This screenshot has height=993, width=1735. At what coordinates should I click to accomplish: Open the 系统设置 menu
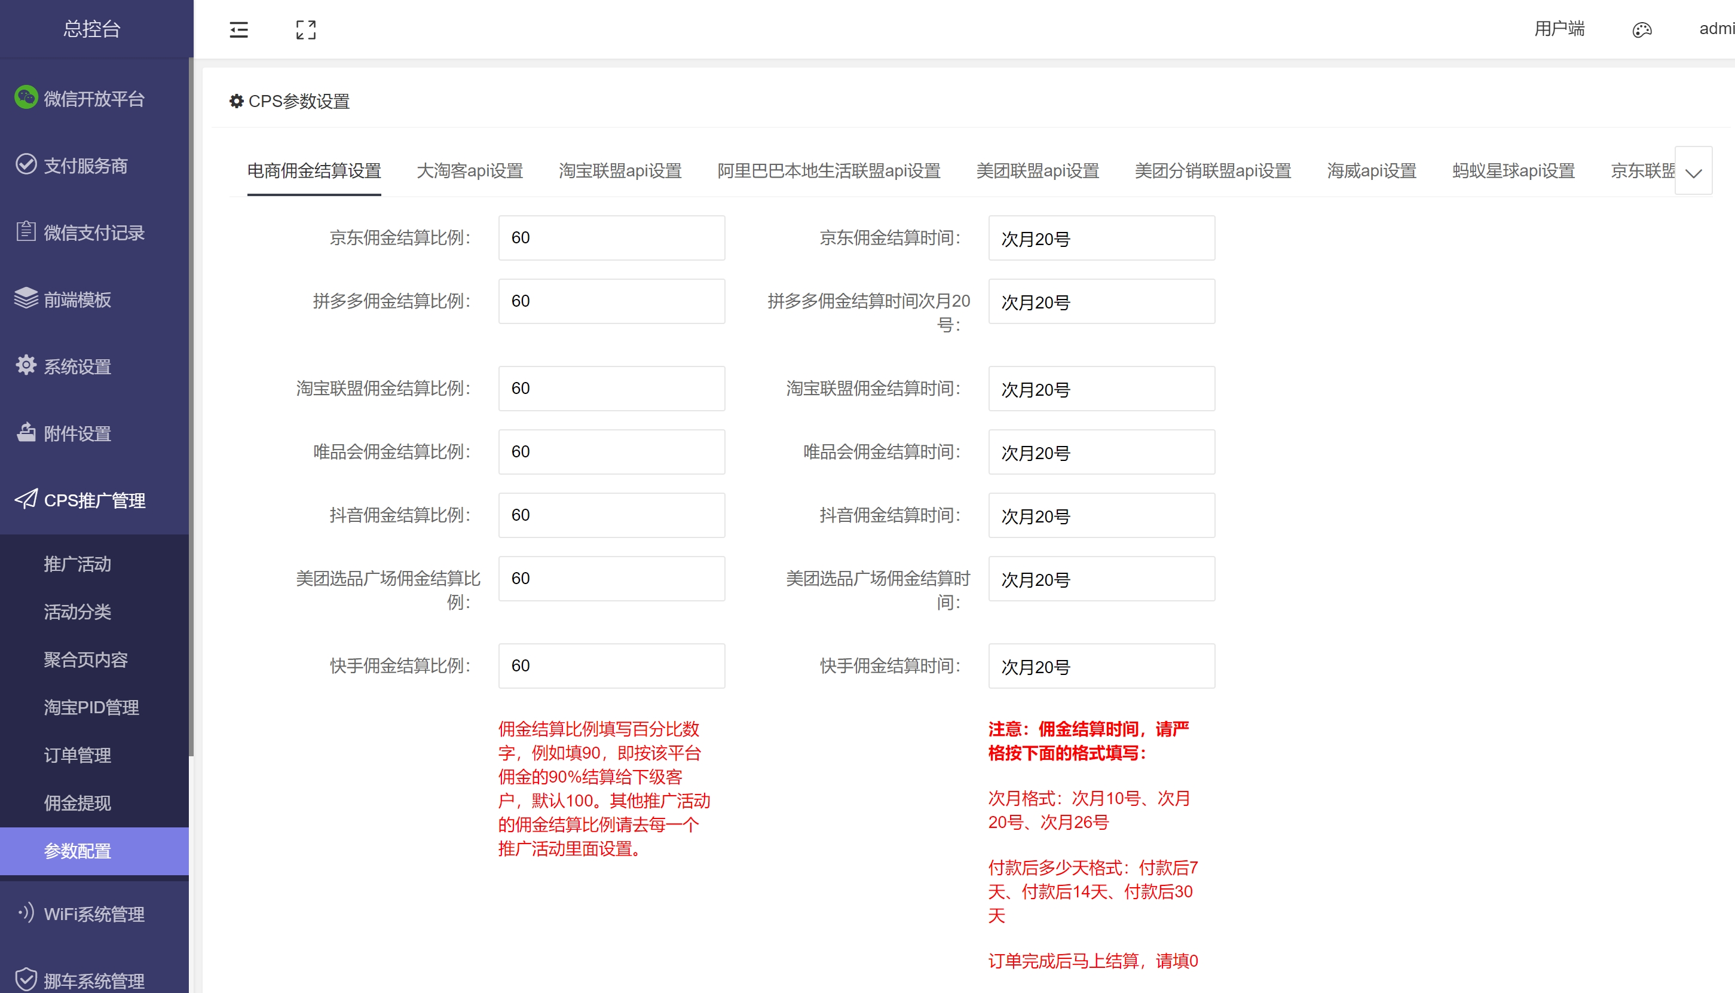[95, 365]
